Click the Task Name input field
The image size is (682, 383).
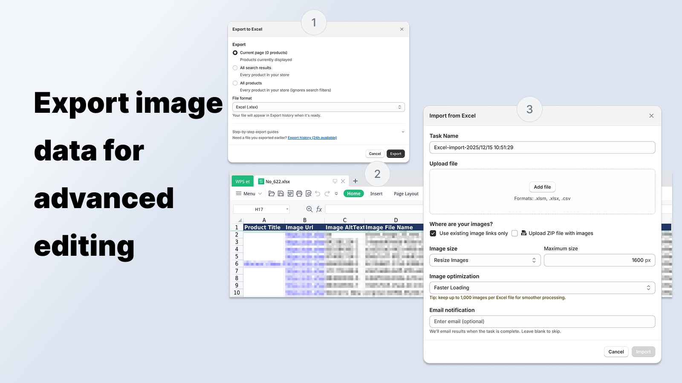tap(542, 148)
